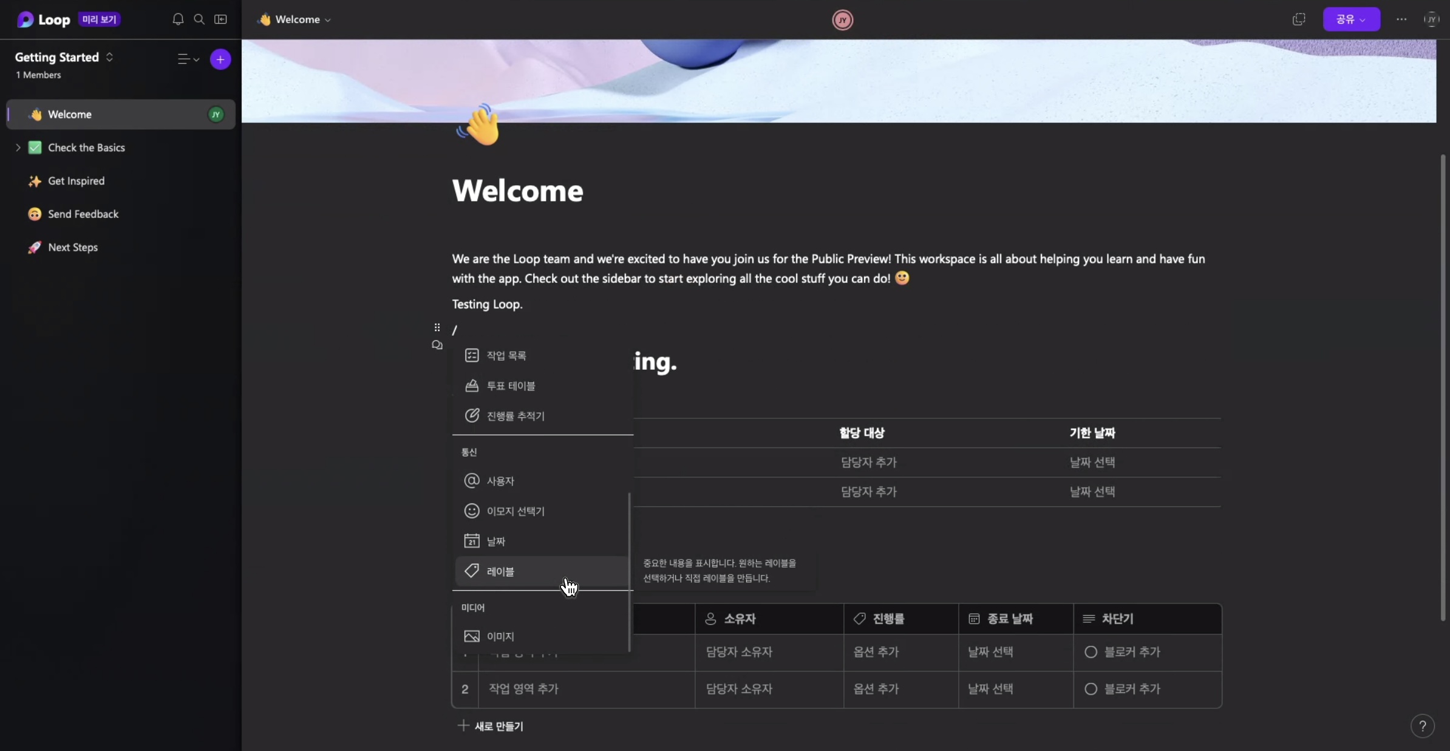Click 날짜 선택 in tracker row 1

point(990,652)
